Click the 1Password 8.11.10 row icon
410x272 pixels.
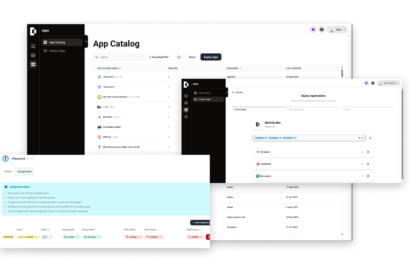99,77
